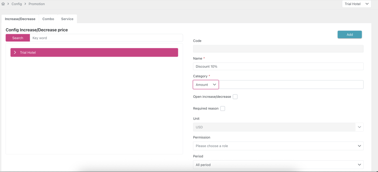Open the Period dropdown
This screenshot has height=172, width=378.
point(278,165)
